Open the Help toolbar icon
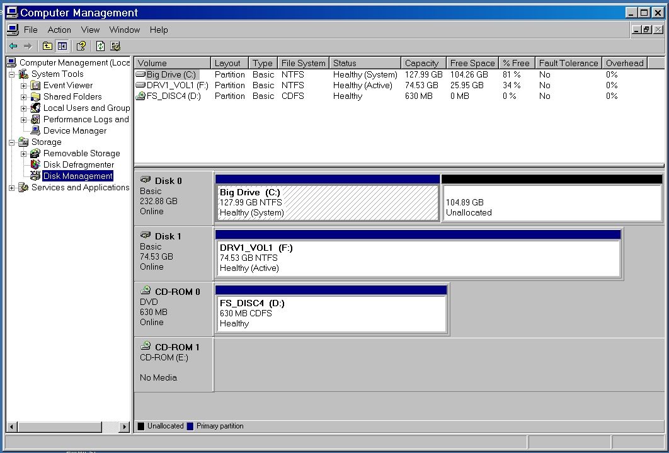Screen dimensions: 669x453 (81, 46)
